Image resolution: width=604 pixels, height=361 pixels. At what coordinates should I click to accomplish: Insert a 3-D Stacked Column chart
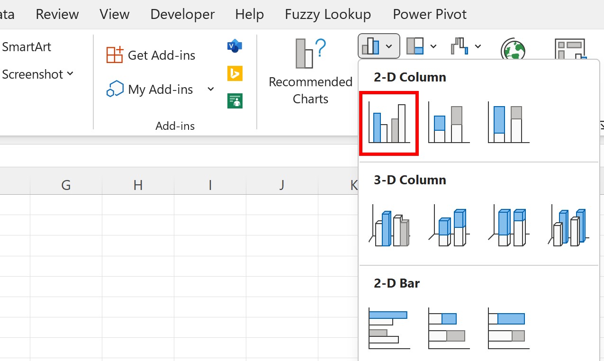[448, 226]
